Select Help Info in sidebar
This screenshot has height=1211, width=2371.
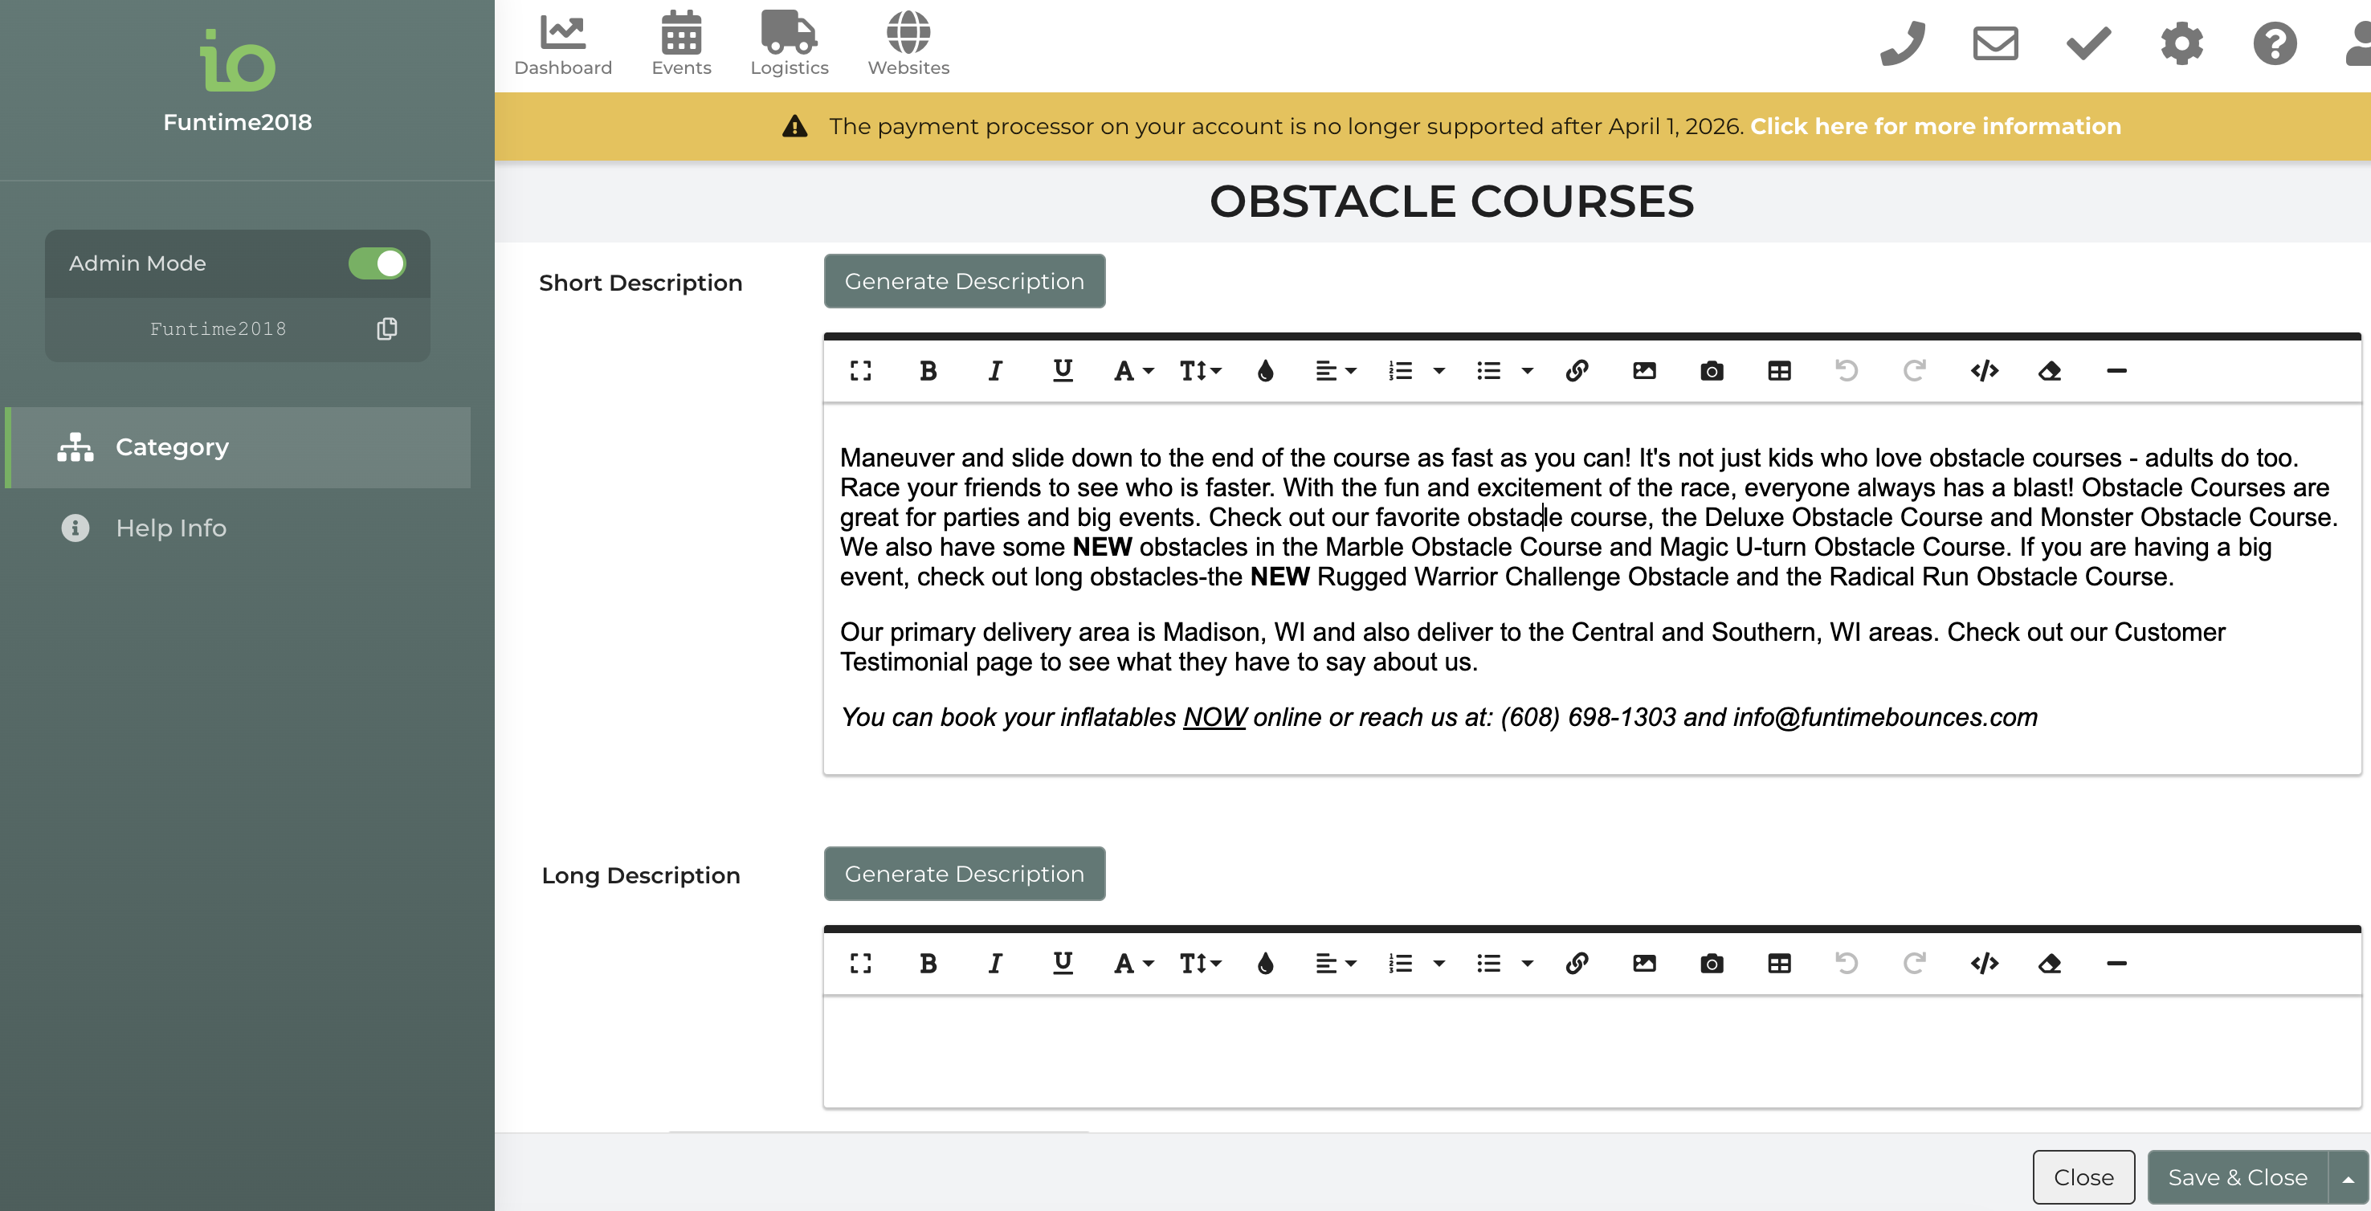click(x=170, y=528)
